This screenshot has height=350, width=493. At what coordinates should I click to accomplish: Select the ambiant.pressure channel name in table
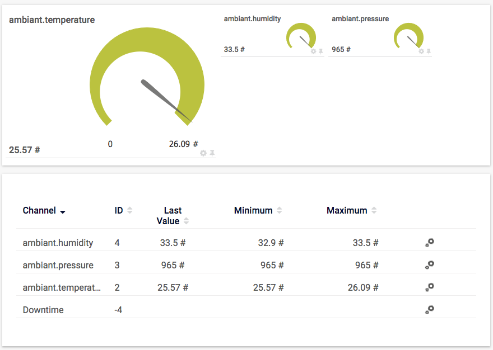pos(58,265)
